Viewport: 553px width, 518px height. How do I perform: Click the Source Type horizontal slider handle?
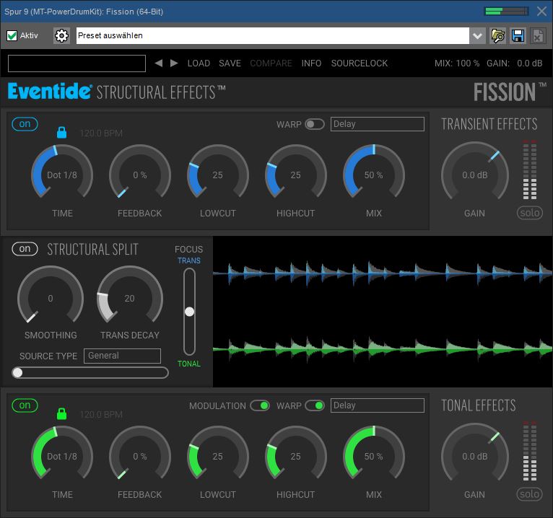[17, 372]
